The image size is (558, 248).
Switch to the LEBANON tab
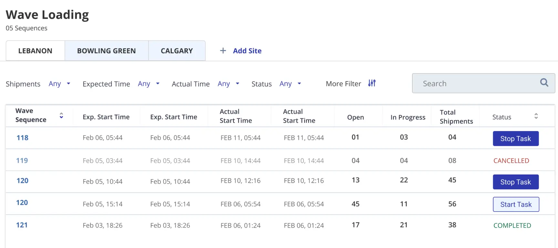coord(35,51)
